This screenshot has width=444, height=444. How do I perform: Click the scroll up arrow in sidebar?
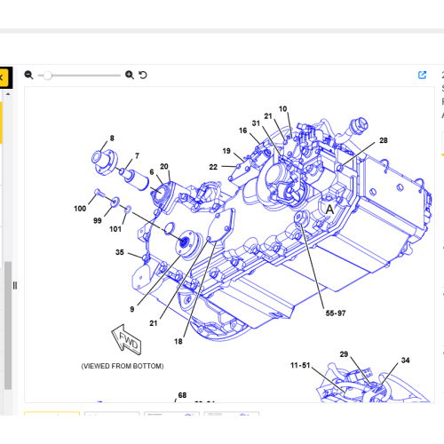8,94
